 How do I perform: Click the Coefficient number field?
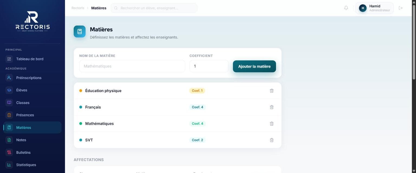click(x=209, y=66)
